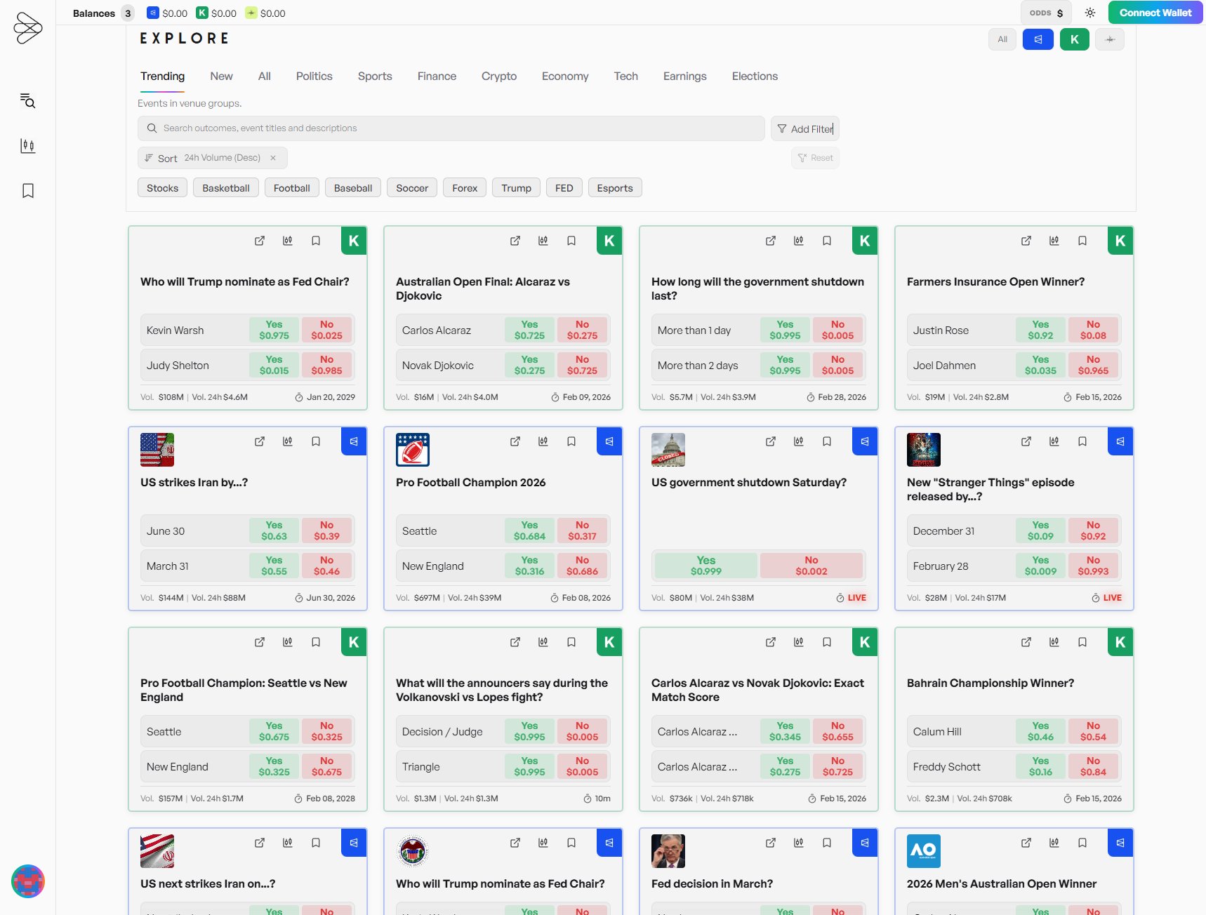
Task: Click the US strikes Iran flag thumbnail
Action: point(157,450)
